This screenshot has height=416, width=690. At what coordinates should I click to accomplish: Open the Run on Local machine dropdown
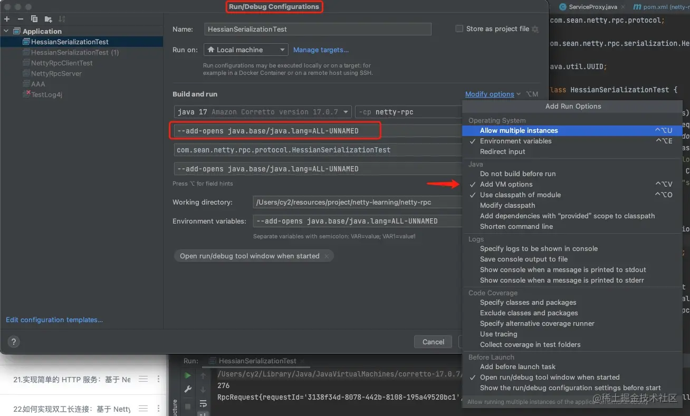pos(245,50)
